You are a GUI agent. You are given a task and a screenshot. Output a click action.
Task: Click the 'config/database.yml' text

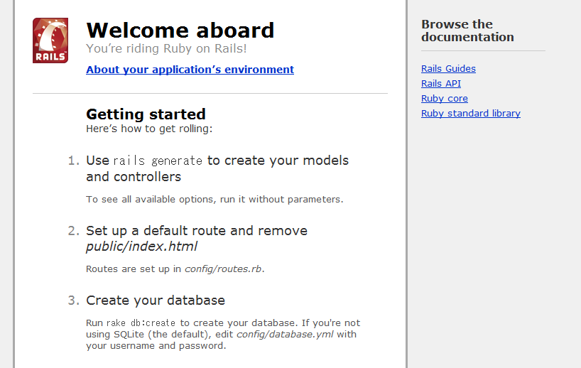point(285,335)
